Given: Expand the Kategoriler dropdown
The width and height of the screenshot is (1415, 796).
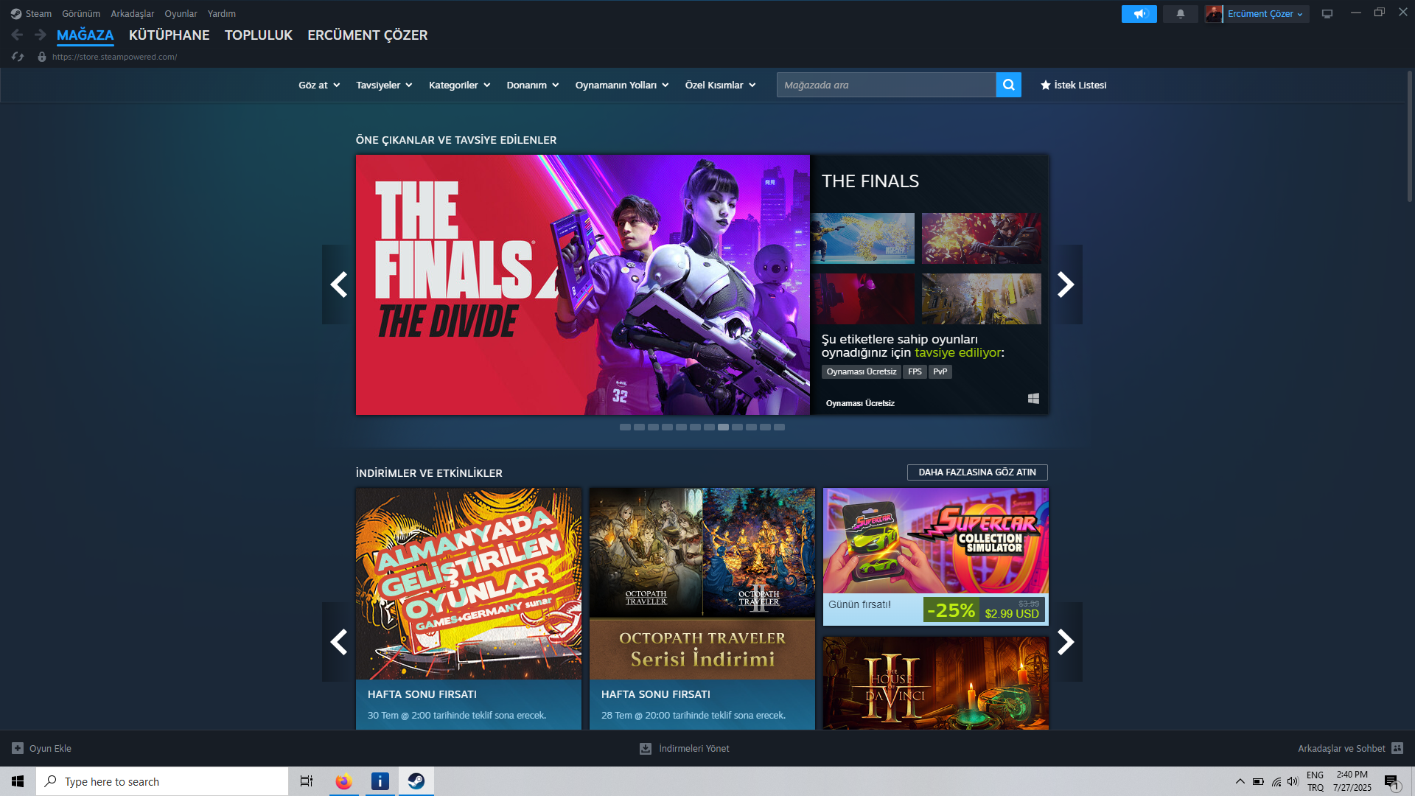Looking at the screenshot, I should click(459, 85).
